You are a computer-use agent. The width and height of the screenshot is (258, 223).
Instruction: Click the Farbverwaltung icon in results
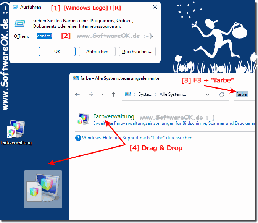[x=83, y=119]
